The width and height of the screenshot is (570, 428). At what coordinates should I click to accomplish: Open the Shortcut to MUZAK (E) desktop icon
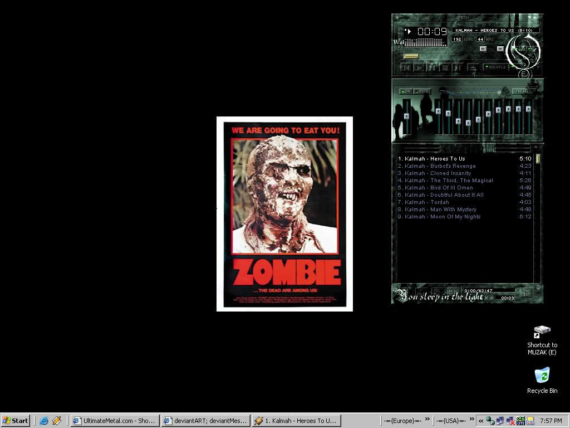[x=542, y=341]
